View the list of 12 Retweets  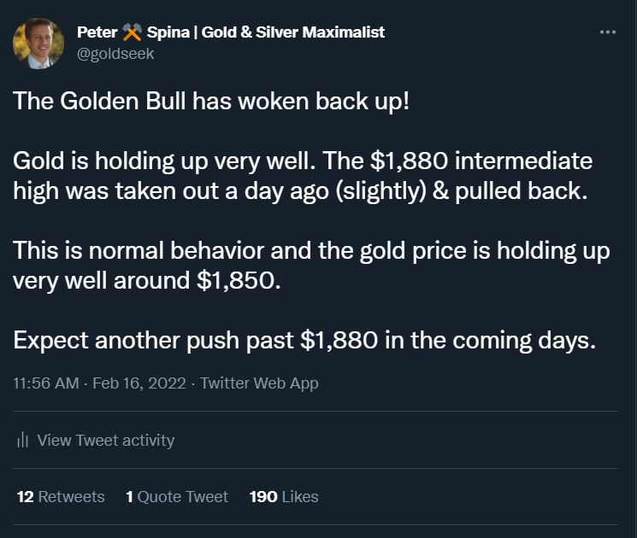(61, 496)
